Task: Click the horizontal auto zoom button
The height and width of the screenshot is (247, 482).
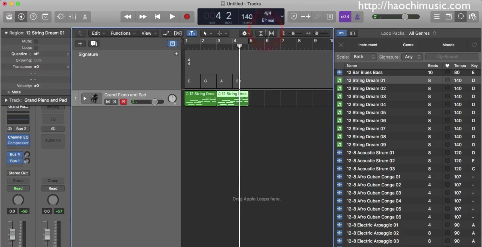Action: (x=272, y=33)
